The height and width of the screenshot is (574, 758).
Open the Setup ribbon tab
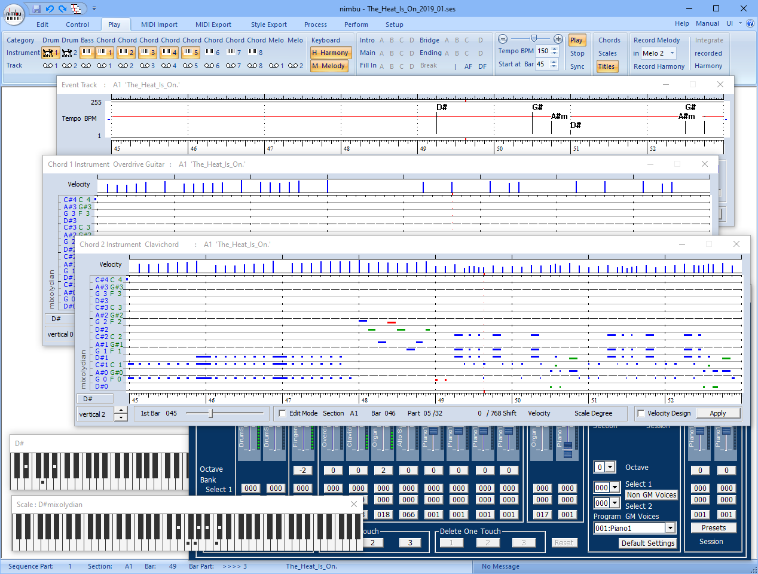(394, 25)
